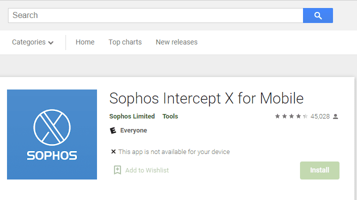
Task: Click the Add to Wishlist text
Action: pyautogui.click(x=147, y=170)
